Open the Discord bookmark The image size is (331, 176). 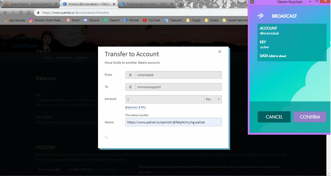point(91,20)
